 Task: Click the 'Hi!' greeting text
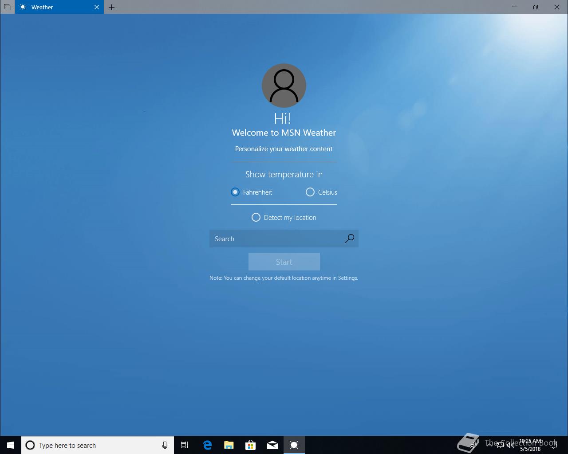click(283, 118)
